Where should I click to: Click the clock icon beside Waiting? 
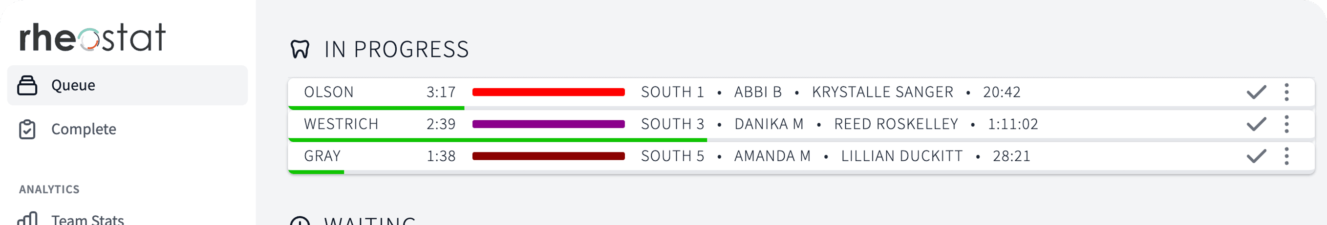300,221
